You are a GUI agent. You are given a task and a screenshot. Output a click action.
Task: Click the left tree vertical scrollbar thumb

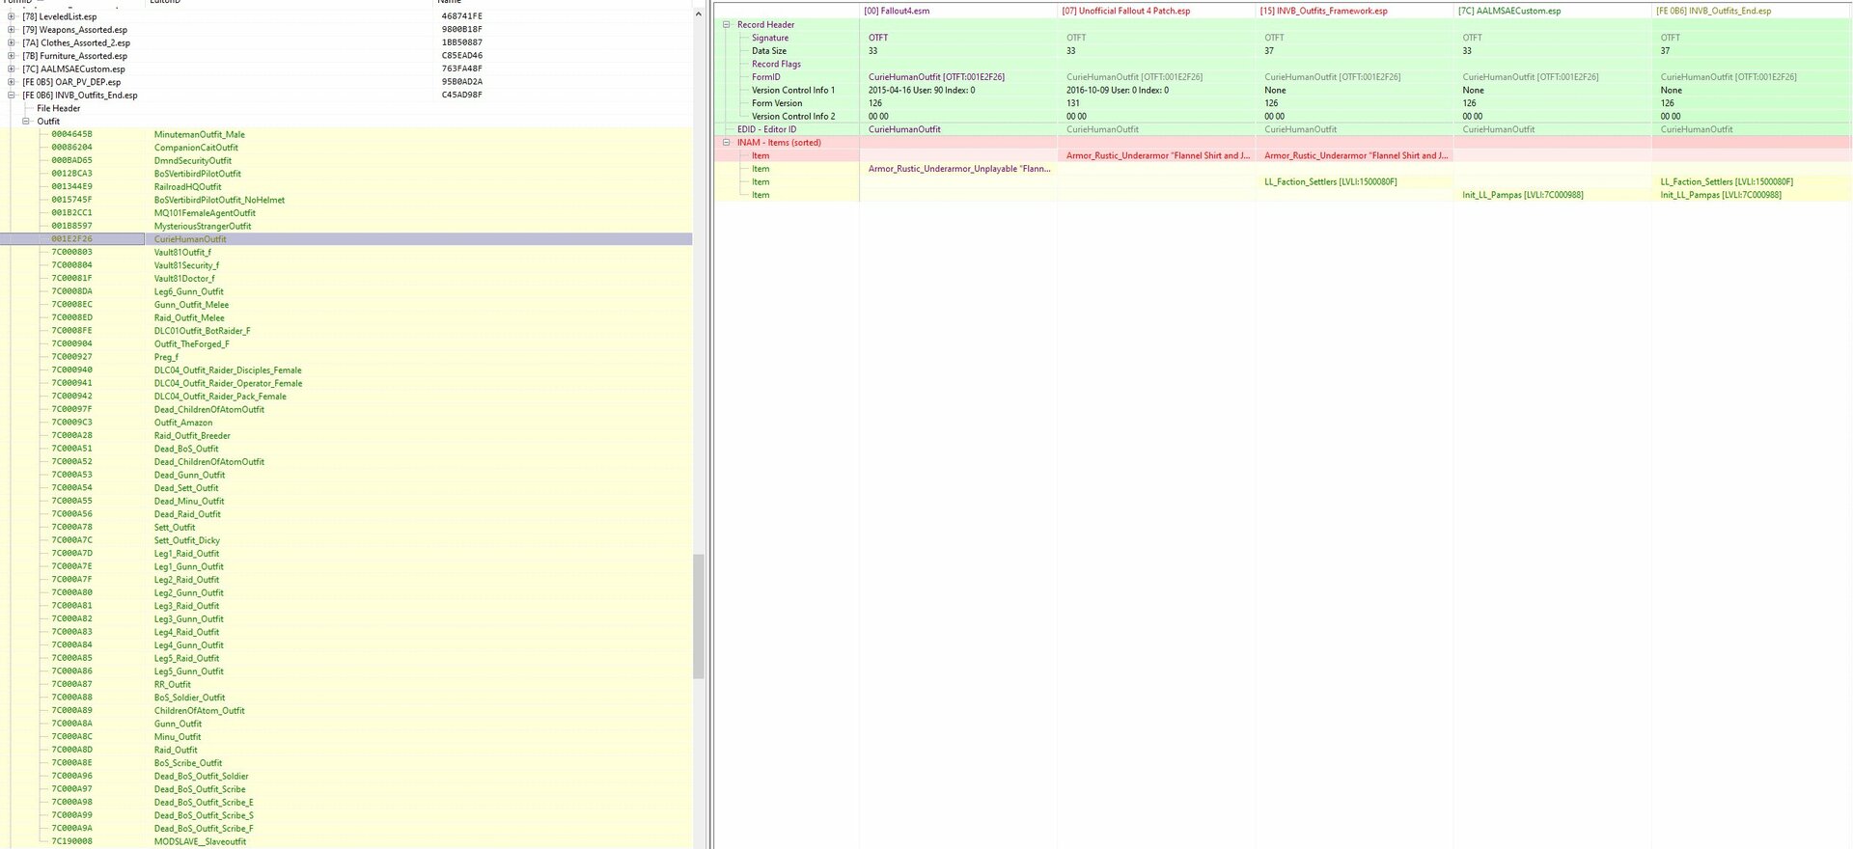point(699,616)
